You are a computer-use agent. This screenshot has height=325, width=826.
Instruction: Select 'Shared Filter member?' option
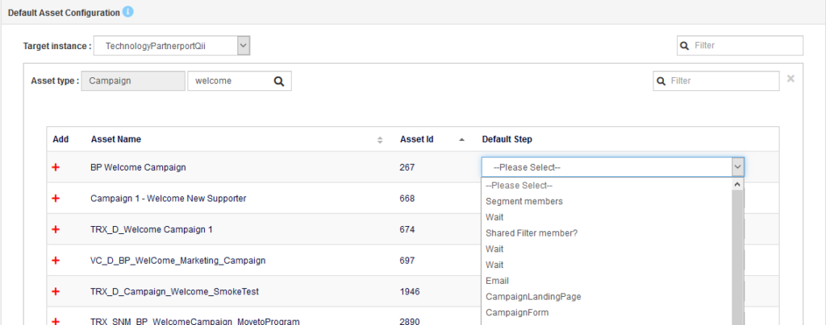click(532, 233)
